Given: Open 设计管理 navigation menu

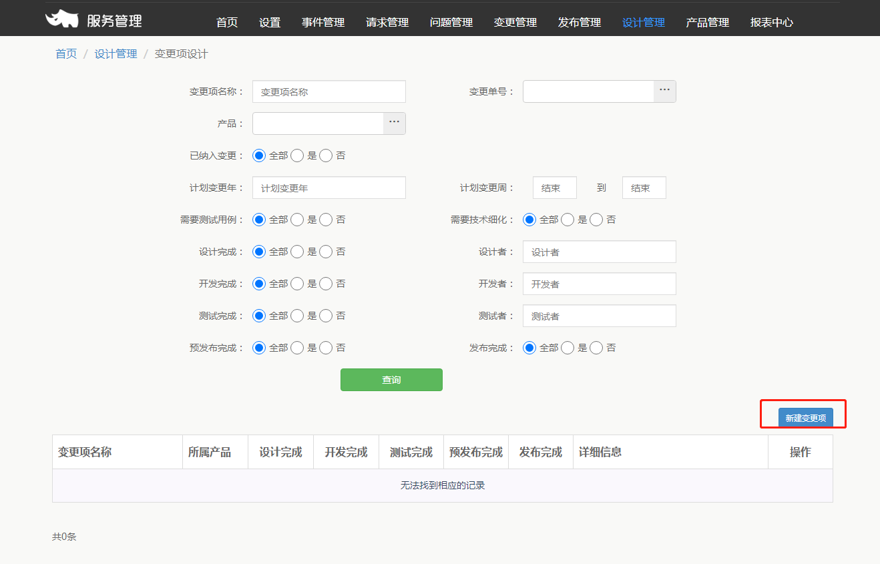Looking at the screenshot, I should coord(644,22).
